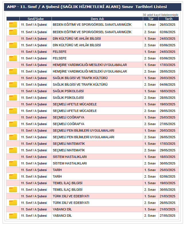Image resolution: width=187 pixels, height=225 pixels.
Task: Open folder icon for TEMEL İLAÇ BİLGİSİ 2. Sınav
Action: click(x=13, y=190)
